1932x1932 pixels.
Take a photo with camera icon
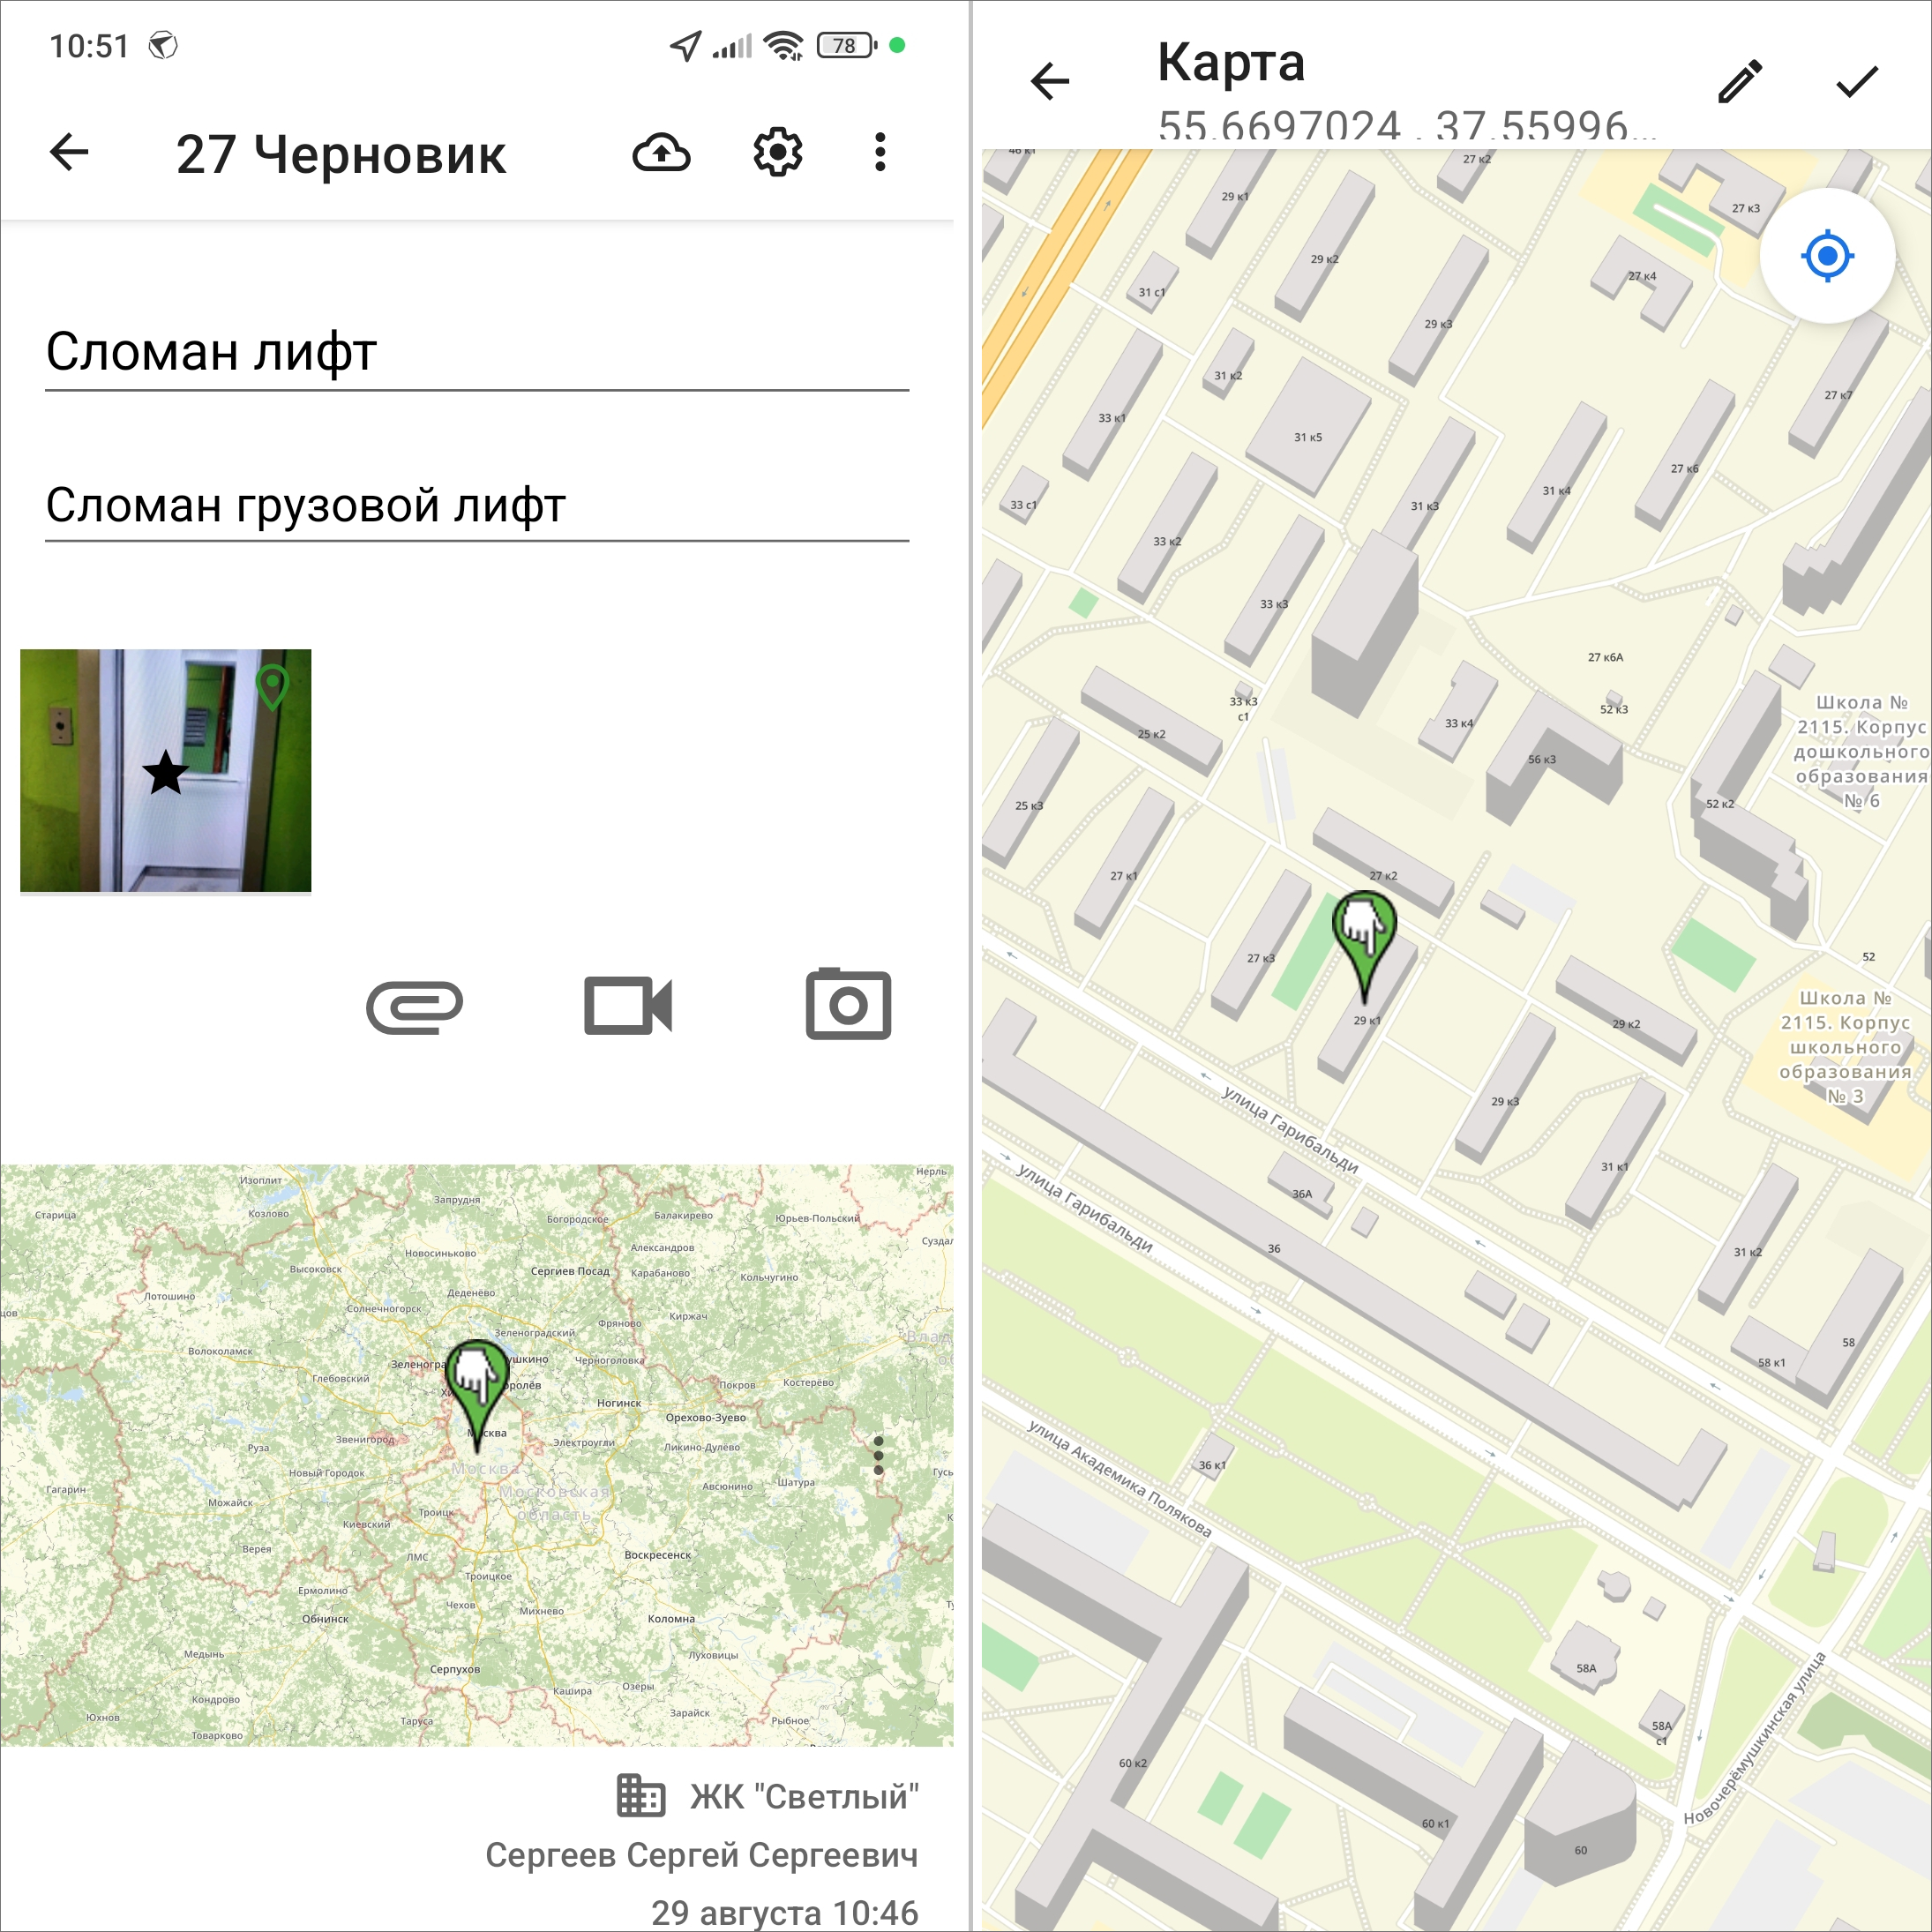click(848, 1004)
